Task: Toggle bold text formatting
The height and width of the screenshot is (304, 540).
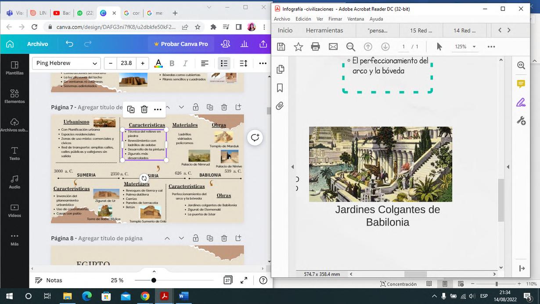Action: (172, 63)
